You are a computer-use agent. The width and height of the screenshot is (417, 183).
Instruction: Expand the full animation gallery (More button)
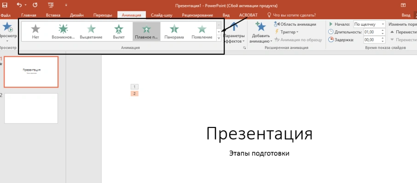pos(219,39)
